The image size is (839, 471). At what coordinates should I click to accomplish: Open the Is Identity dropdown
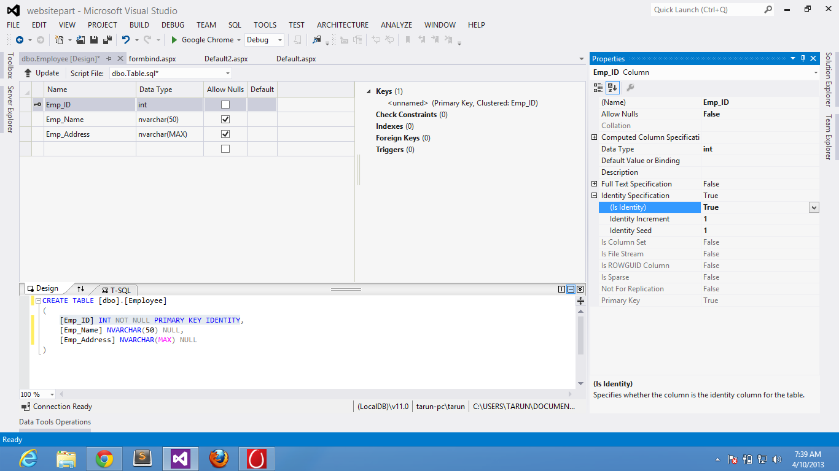click(x=814, y=207)
